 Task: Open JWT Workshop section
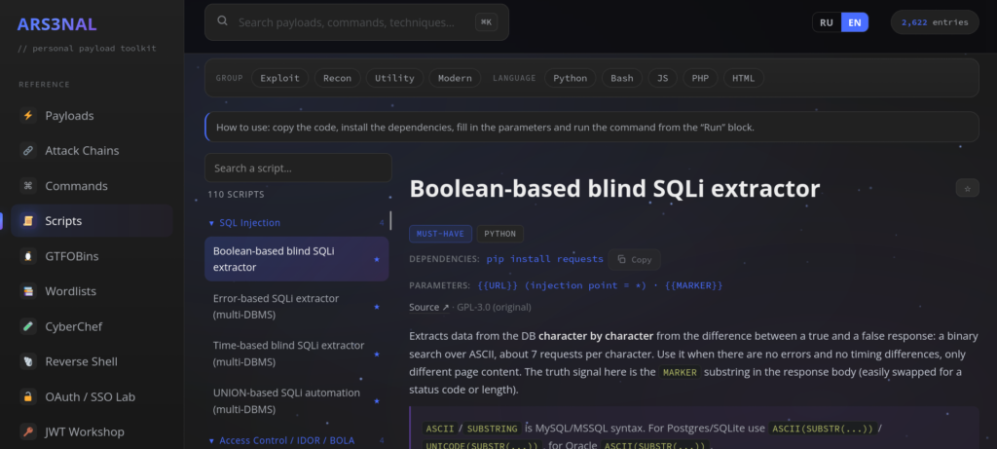(x=92, y=431)
